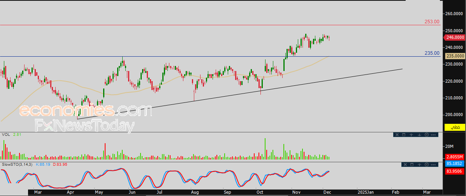Move the VOL panel down
Image resolution: width=466 pixels, height=196 pixels.
tap(419, 135)
